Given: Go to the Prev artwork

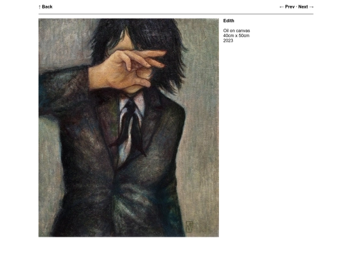Looking at the screenshot, I should [289, 7].
